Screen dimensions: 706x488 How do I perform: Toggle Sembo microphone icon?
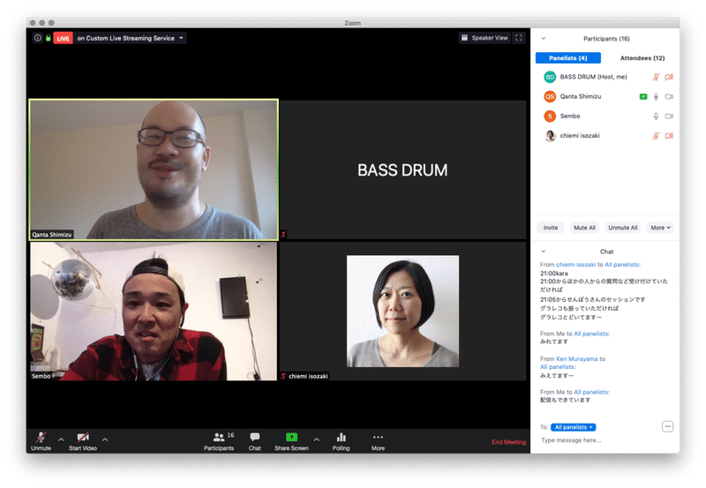tap(656, 116)
